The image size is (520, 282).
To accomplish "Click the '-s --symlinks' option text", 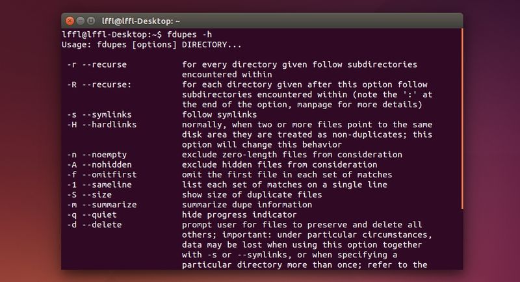I will pos(100,114).
